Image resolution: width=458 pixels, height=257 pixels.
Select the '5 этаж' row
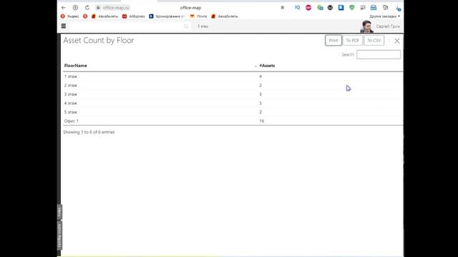click(x=233, y=112)
